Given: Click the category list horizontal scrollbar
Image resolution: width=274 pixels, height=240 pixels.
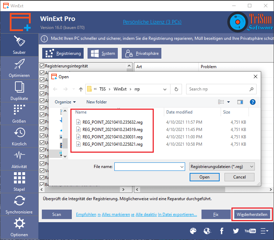Looking at the screenshot, I should 82,189.
